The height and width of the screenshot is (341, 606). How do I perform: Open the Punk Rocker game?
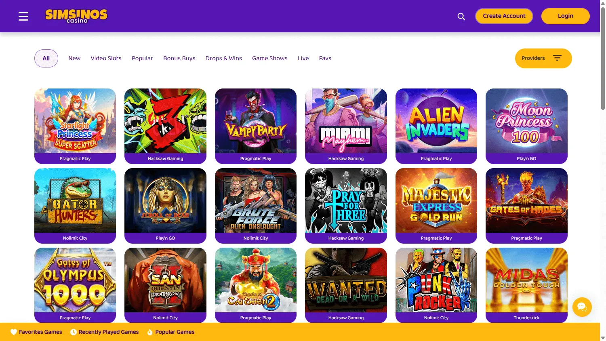point(436,285)
